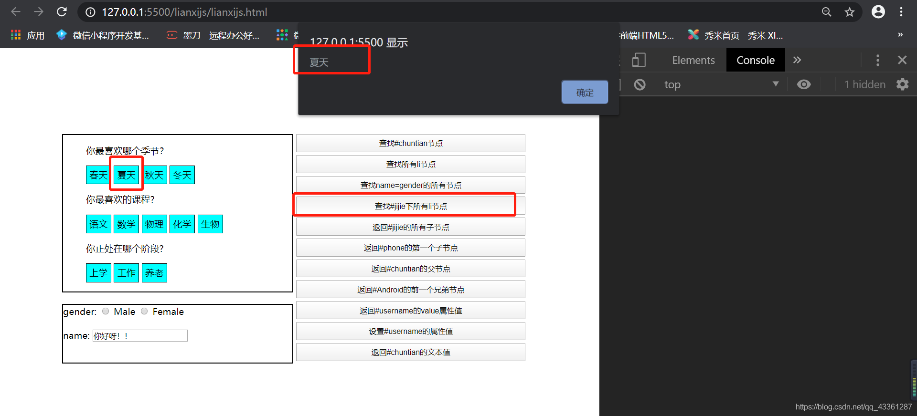Open the zoom magnifier in address bar
This screenshot has width=917, height=416.
coord(827,12)
